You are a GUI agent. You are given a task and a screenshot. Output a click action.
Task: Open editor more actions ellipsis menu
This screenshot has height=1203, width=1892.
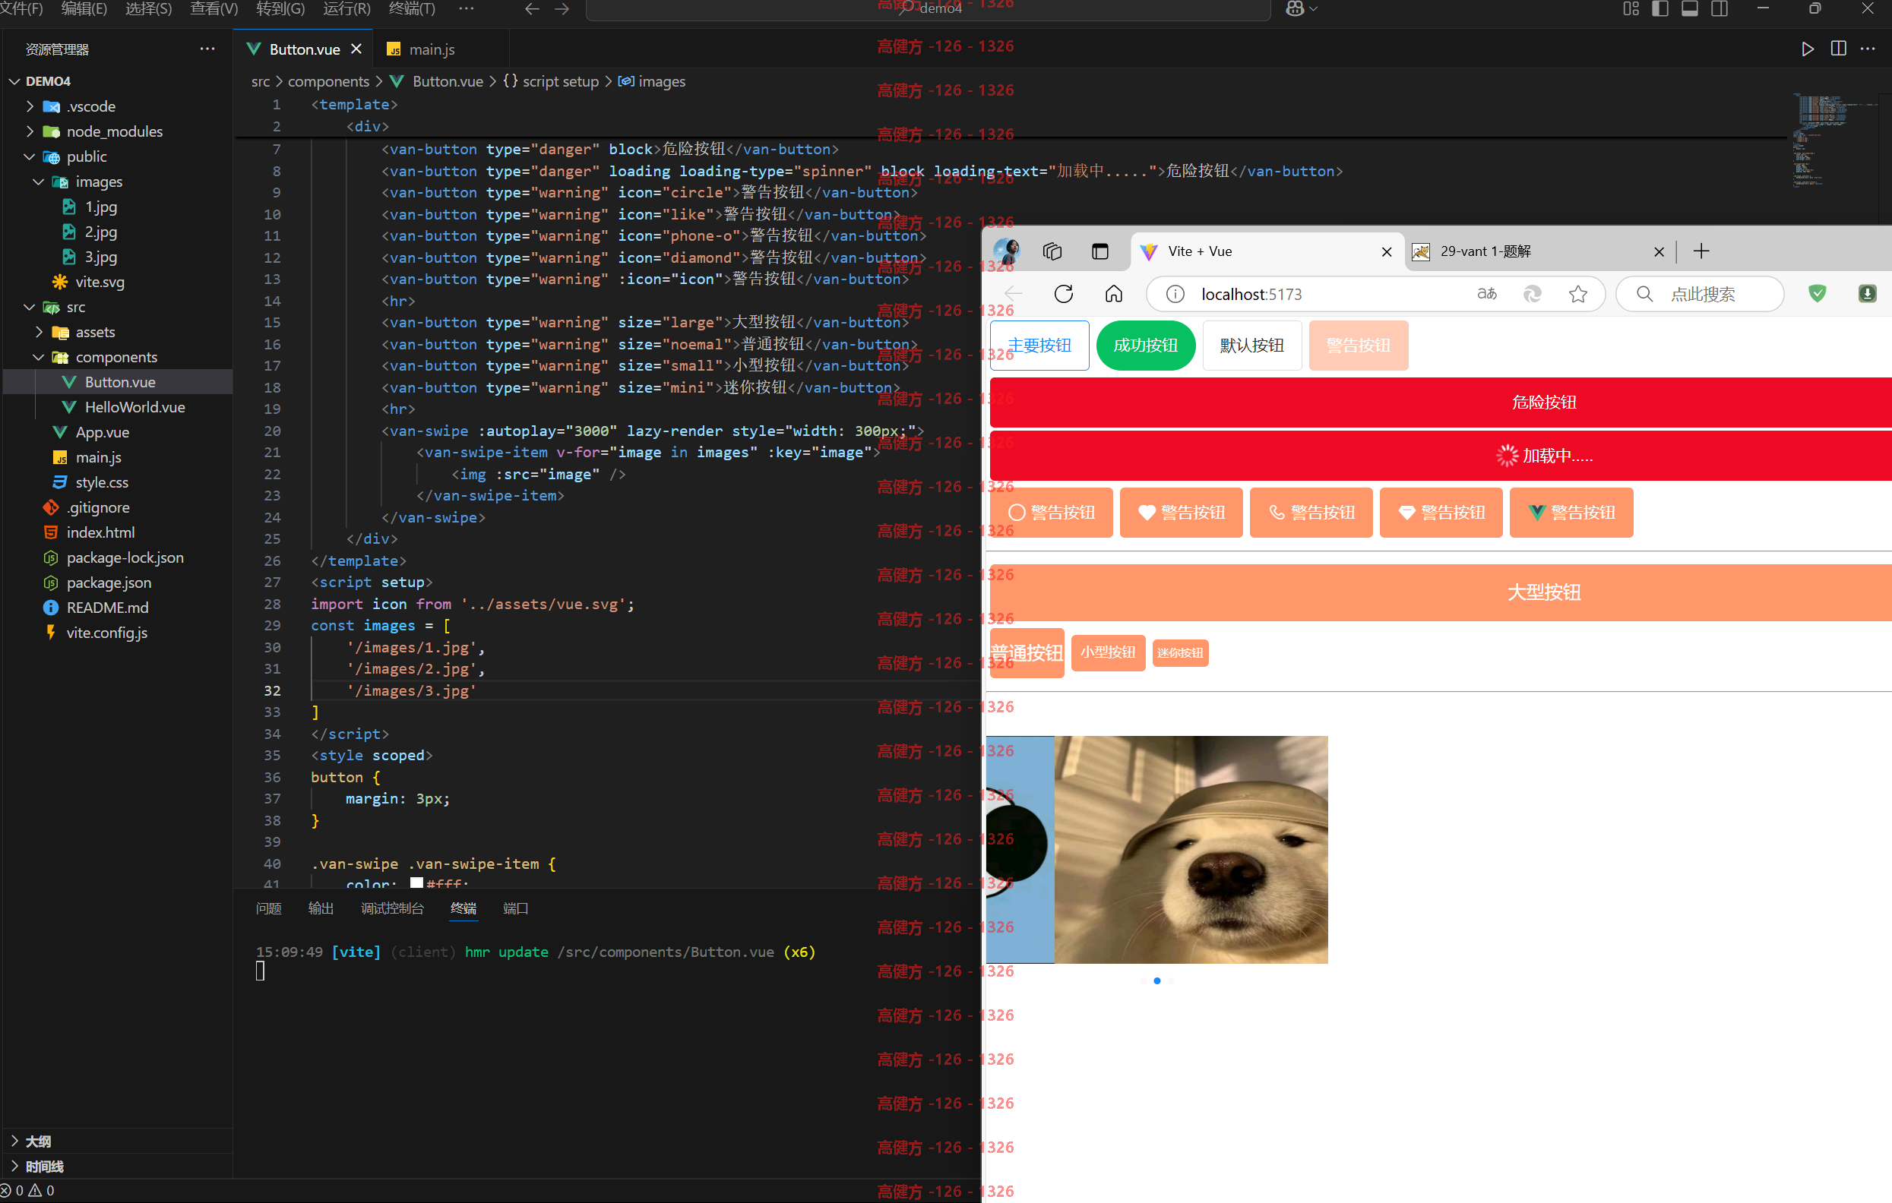[x=1868, y=49]
